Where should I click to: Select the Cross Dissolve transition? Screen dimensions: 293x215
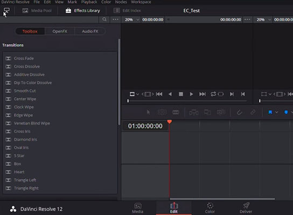coord(27,67)
